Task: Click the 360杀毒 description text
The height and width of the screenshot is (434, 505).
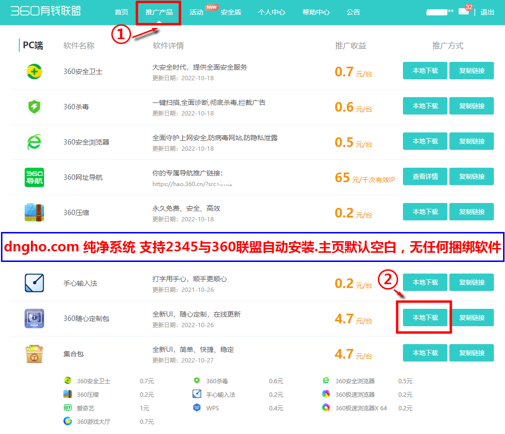Action: pyautogui.click(x=208, y=102)
